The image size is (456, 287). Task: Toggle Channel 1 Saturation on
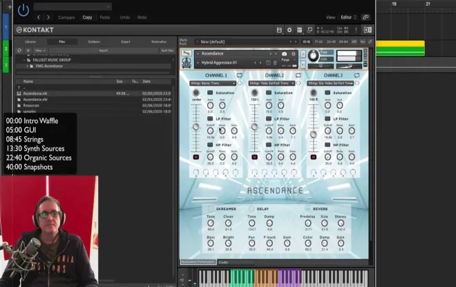click(210, 93)
